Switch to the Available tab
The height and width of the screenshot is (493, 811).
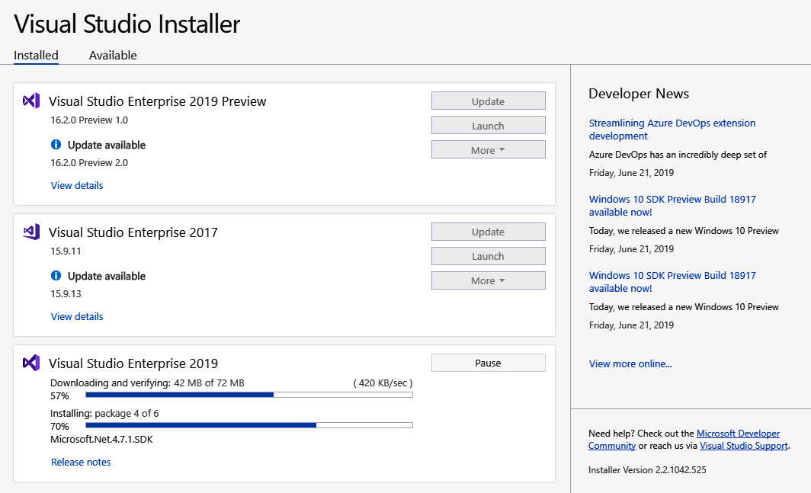point(113,56)
